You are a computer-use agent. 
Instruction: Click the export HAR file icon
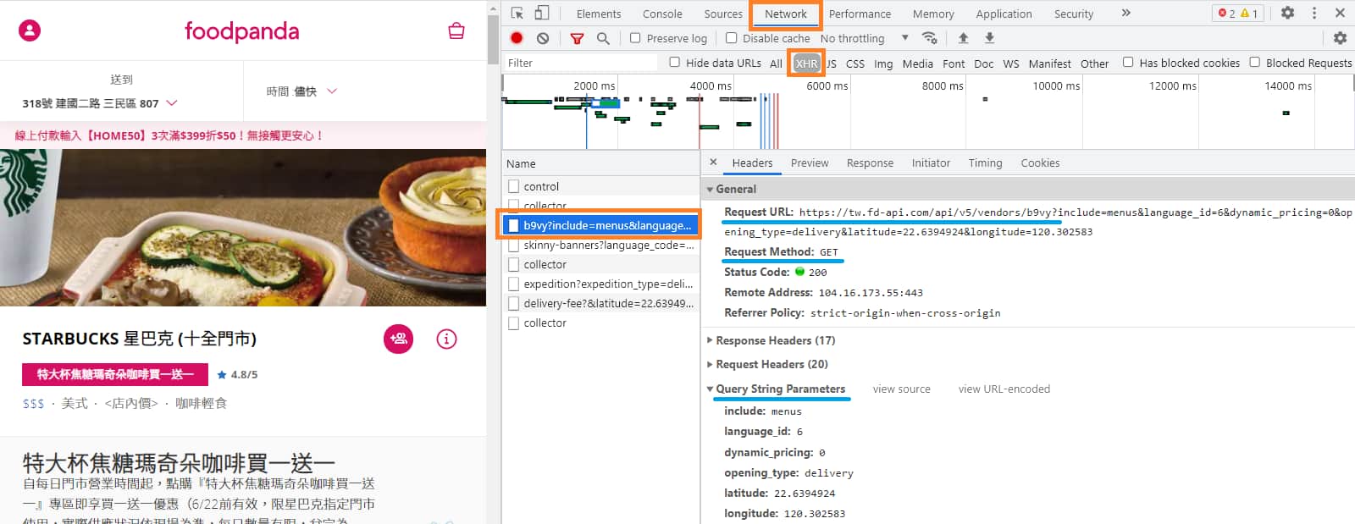tap(989, 38)
